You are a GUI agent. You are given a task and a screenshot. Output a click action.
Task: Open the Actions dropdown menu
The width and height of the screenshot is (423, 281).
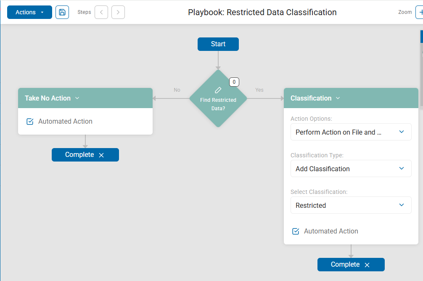click(29, 12)
